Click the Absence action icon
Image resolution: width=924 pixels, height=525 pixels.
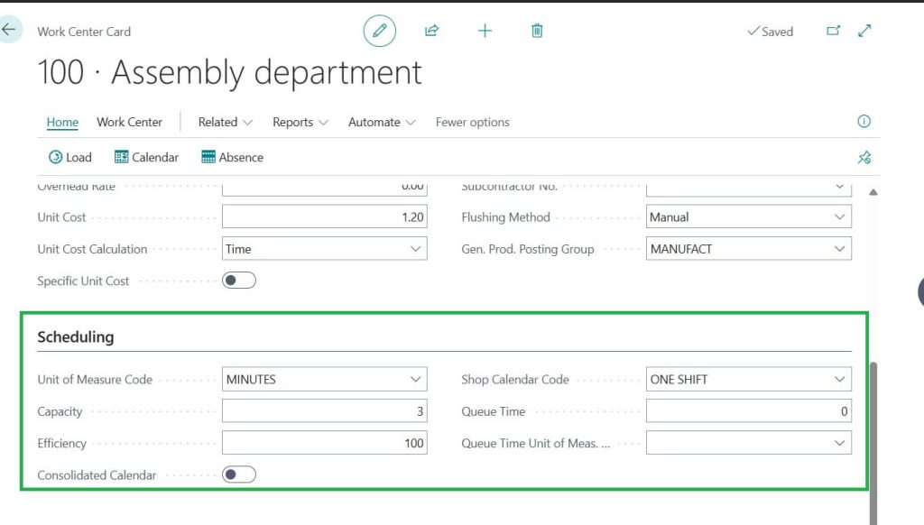coord(232,157)
